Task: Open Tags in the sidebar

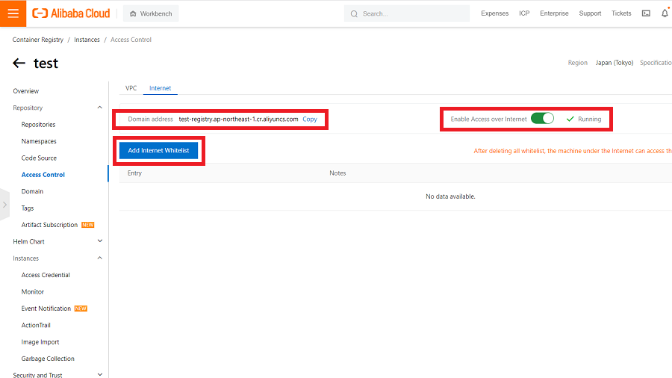Action: [28, 208]
